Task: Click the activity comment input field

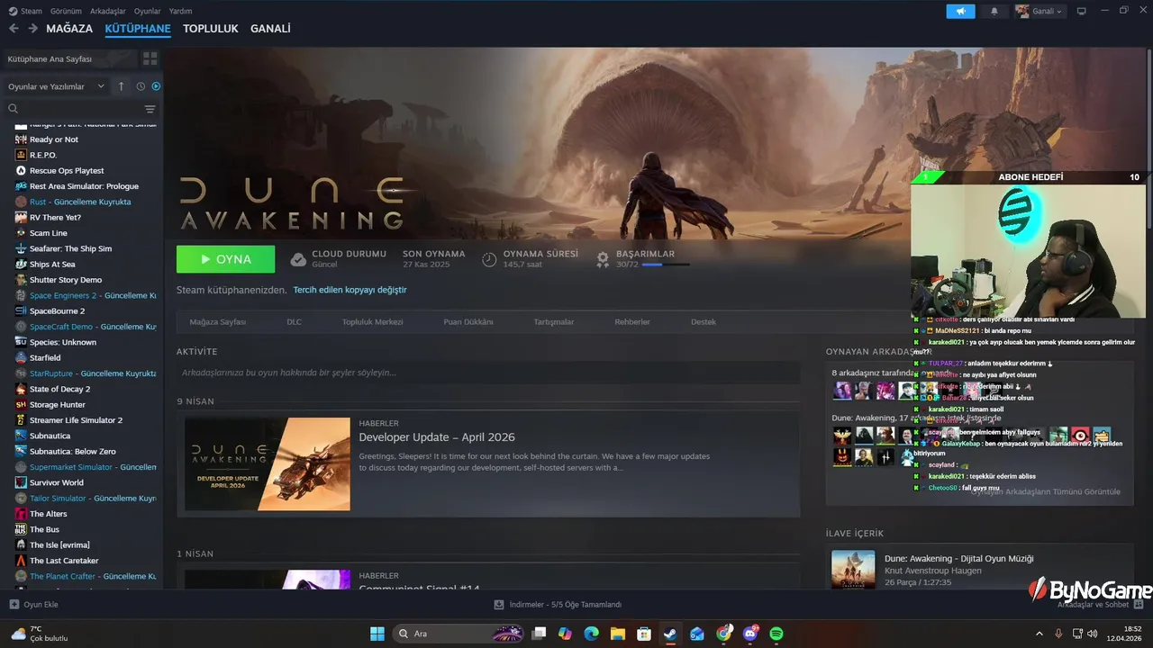Action: (x=488, y=373)
